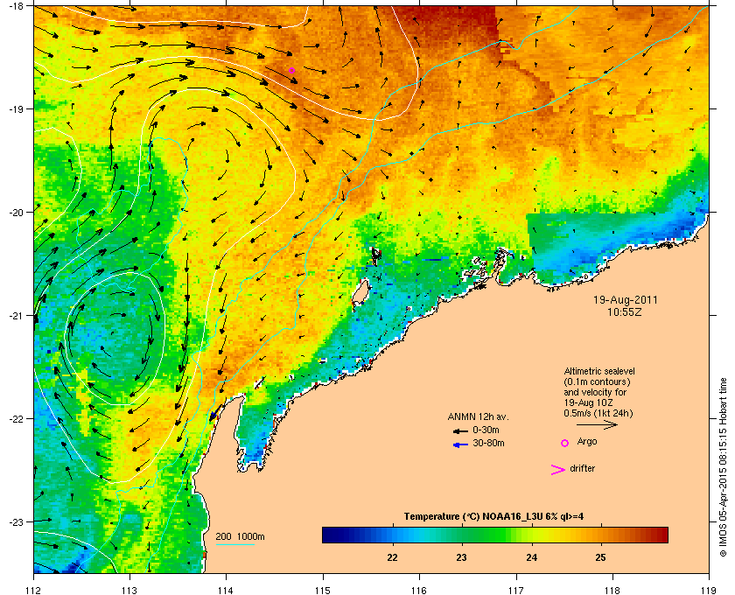The height and width of the screenshot is (595, 735).
Task: Click longitude axis label 115
Action: (323, 591)
